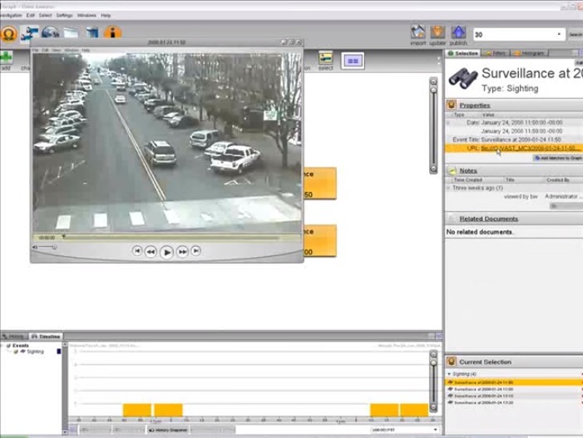This screenshot has width=583, height=438.
Task: Click the Related Documents heading
Action: point(488,219)
